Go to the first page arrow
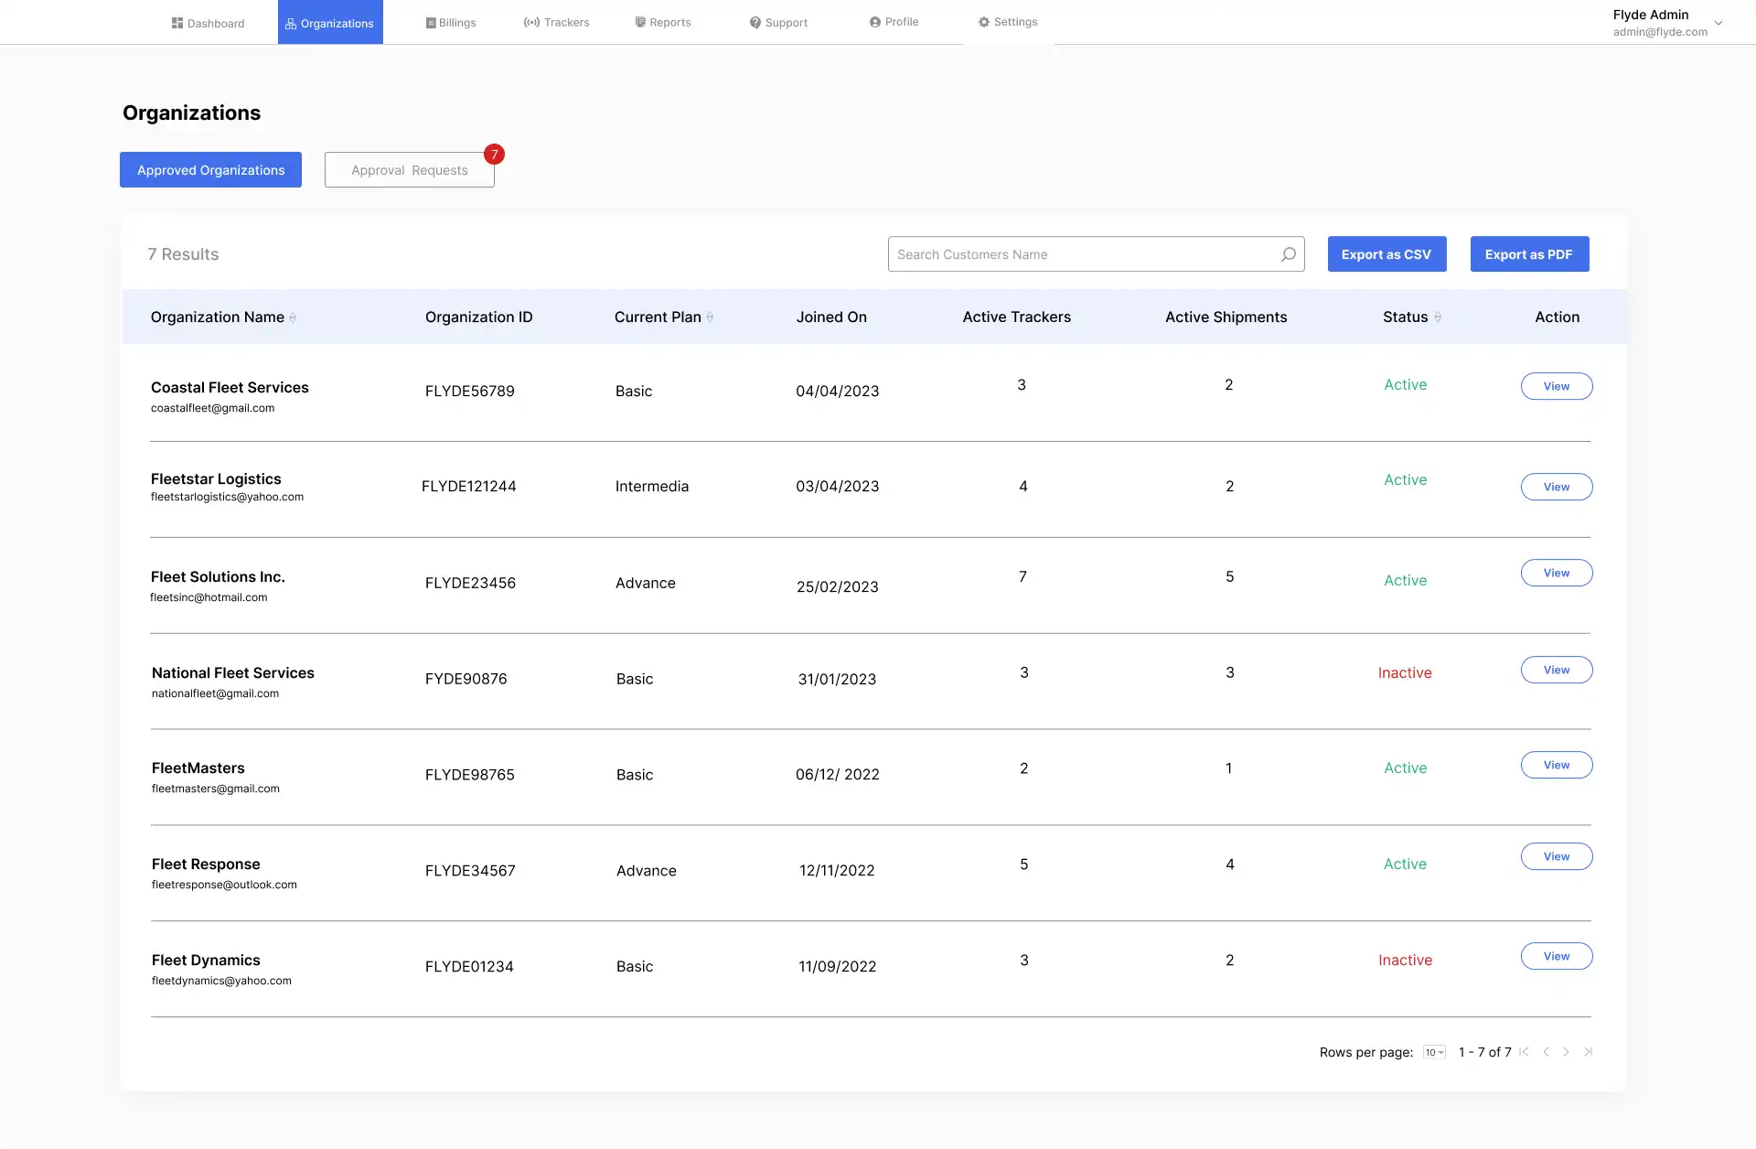The height and width of the screenshot is (1149, 1756). tap(1524, 1052)
